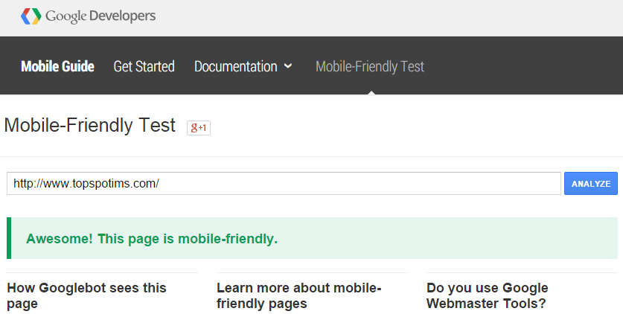Select the Mobile-Friendly Test tab
Viewport: 623px width, 314px height.
[x=370, y=66]
